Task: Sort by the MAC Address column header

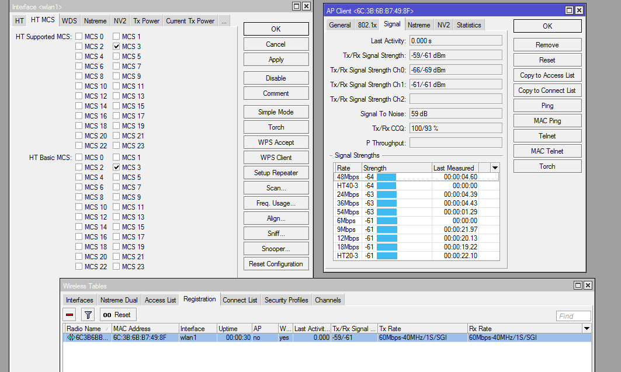Action: pos(145,328)
